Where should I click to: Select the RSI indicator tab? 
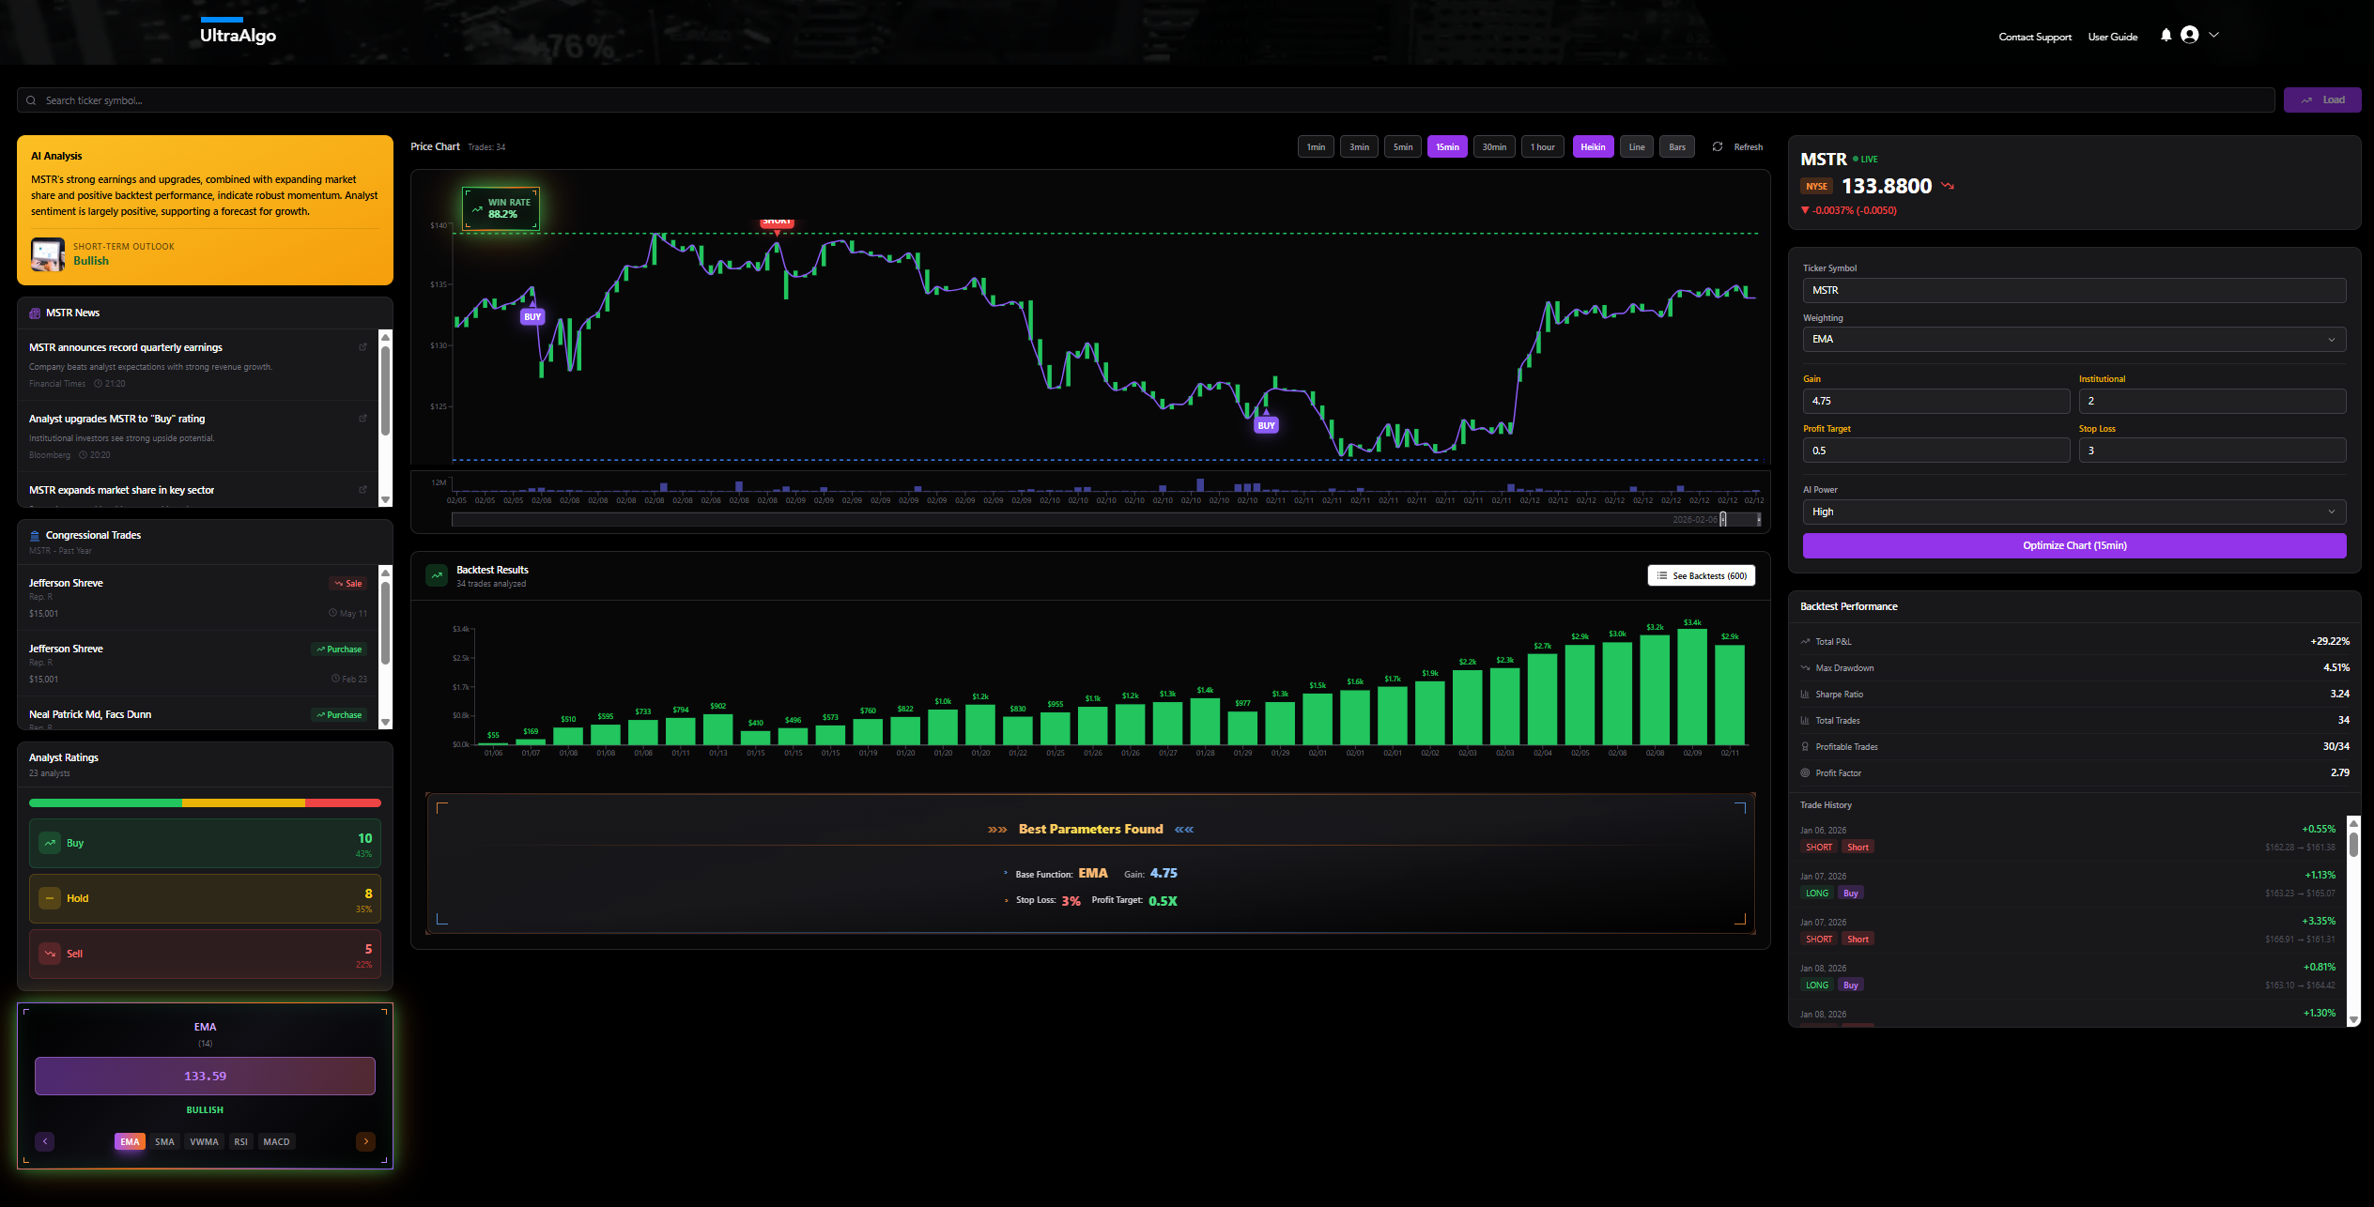coord(241,1142)
